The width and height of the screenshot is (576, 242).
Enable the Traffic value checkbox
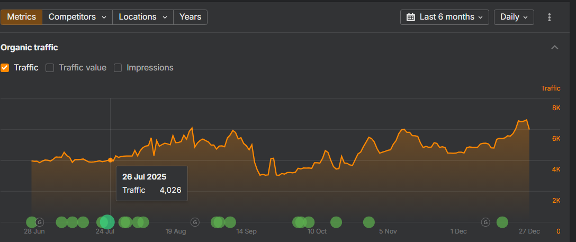coord(50,68)
